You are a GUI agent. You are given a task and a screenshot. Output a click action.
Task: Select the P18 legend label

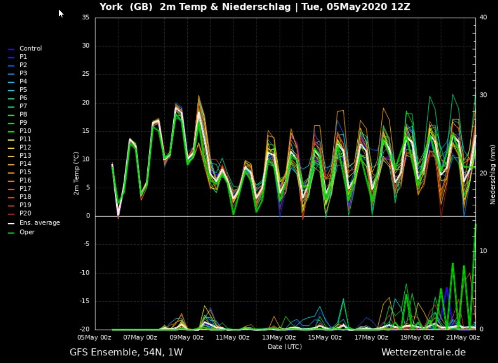pos(25,197)
